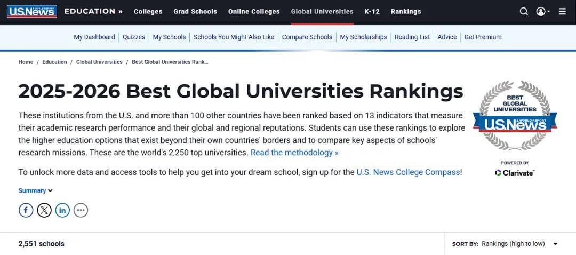This screenshot has width=576, height=255.
Task: Open the K-12 menu item
Action: [x=372, y=11]
